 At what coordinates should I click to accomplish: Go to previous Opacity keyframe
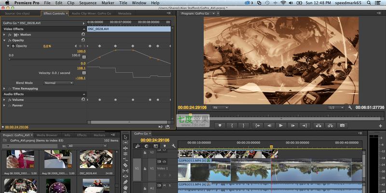coord(76,46)
